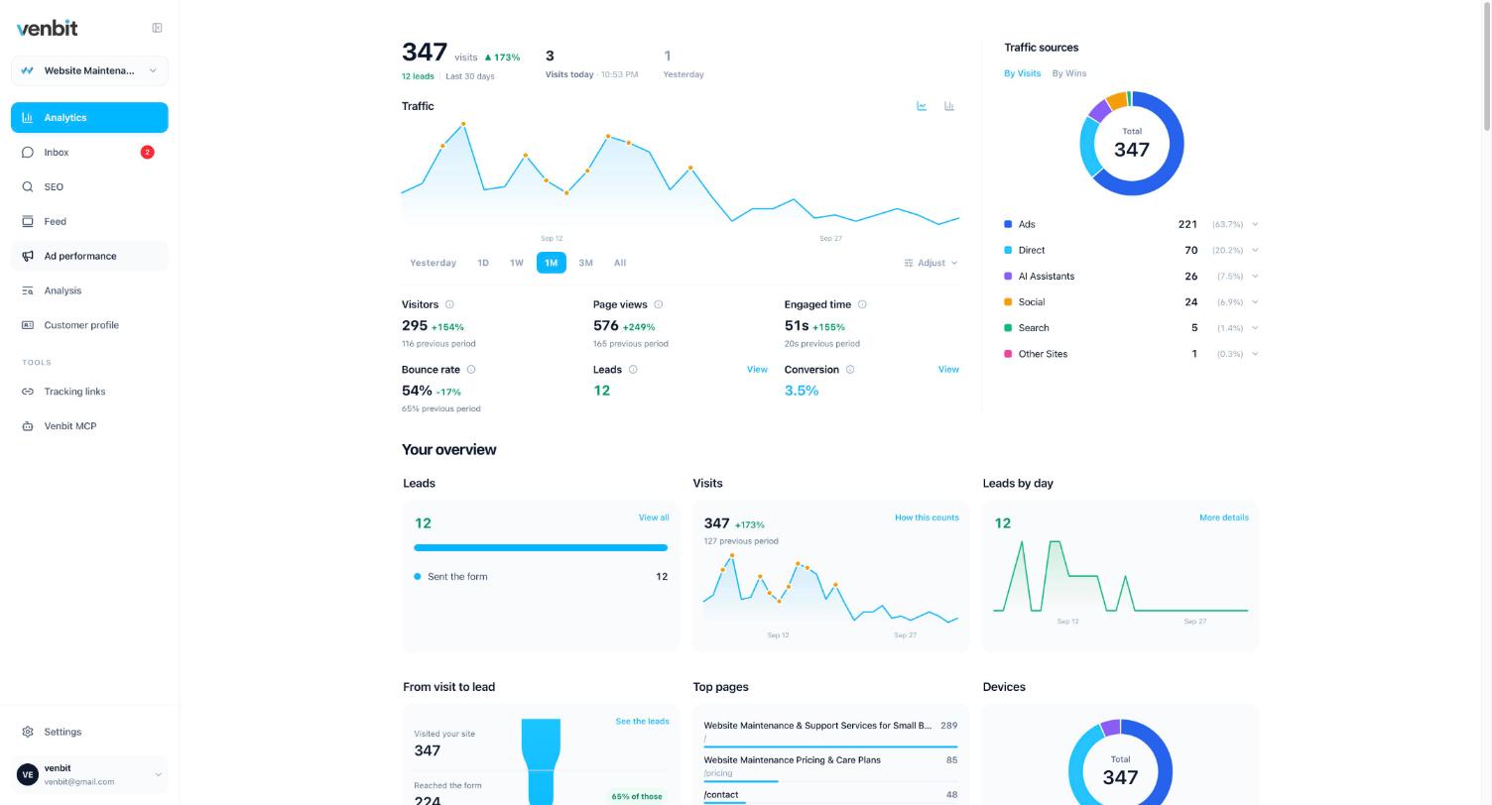1492x805 pixels.
Task: Open Analysis in the sidebar
Action: click(89, 290)
